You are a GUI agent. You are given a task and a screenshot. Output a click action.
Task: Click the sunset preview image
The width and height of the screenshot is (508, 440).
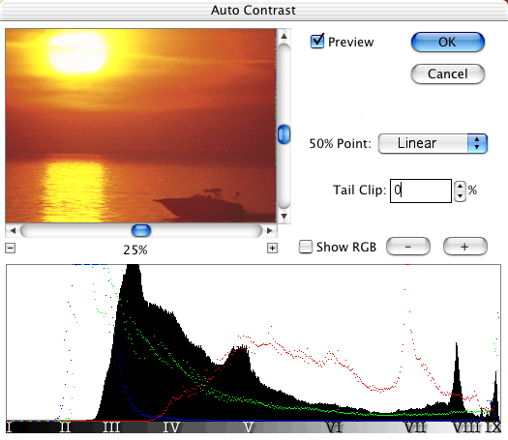[x=140, y=126]
